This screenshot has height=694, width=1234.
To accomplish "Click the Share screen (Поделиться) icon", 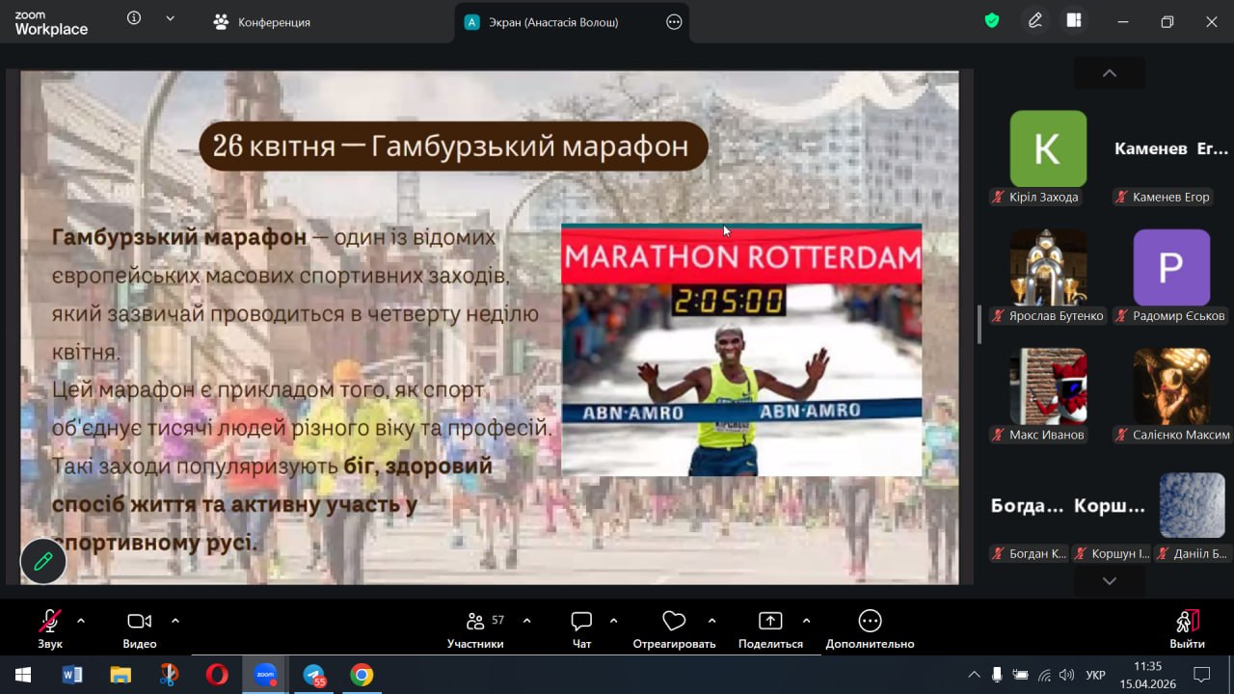I will [x=770, y=621].
